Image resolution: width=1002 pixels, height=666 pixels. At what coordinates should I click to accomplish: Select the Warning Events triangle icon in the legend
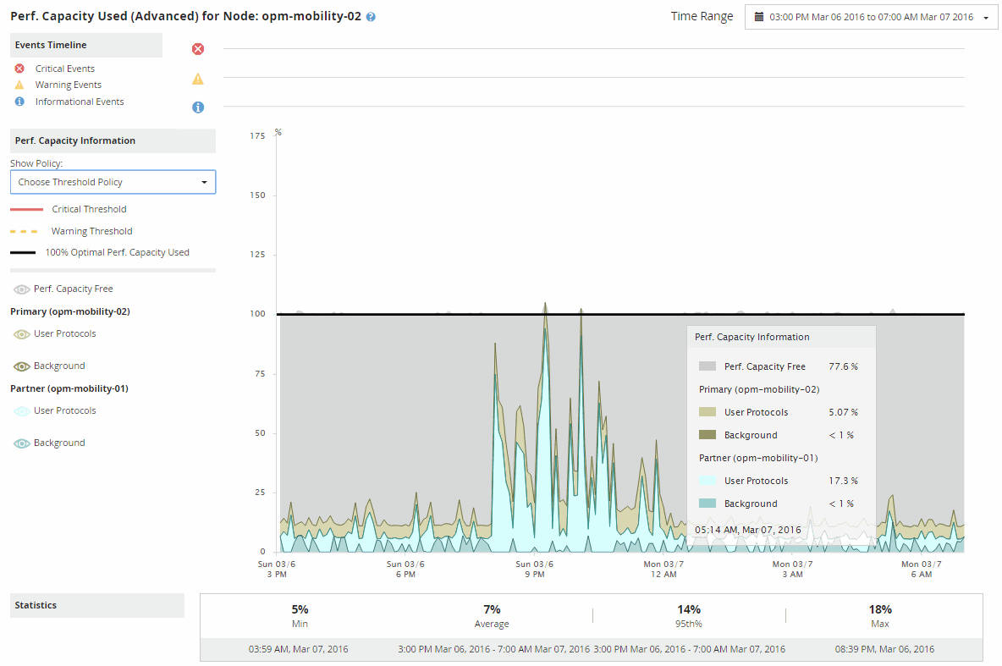coord(19,84)
